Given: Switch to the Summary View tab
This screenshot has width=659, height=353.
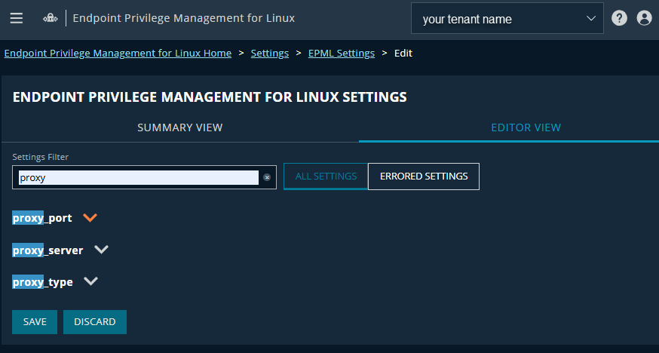Looking at the screenshot, I should pyautogui.click(x=180, y=127).
